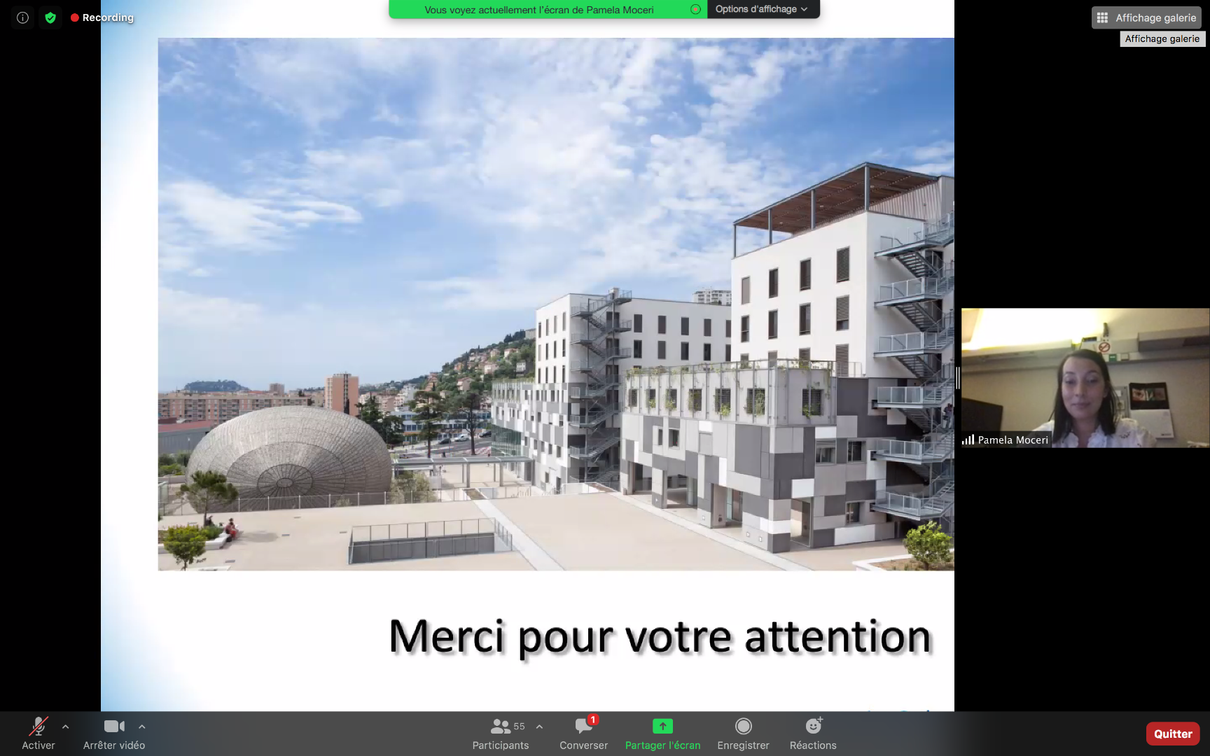Screen dimensions: 1210x756
Task: Click the divider handle beside video panel
Action: [x=958, y=378]
